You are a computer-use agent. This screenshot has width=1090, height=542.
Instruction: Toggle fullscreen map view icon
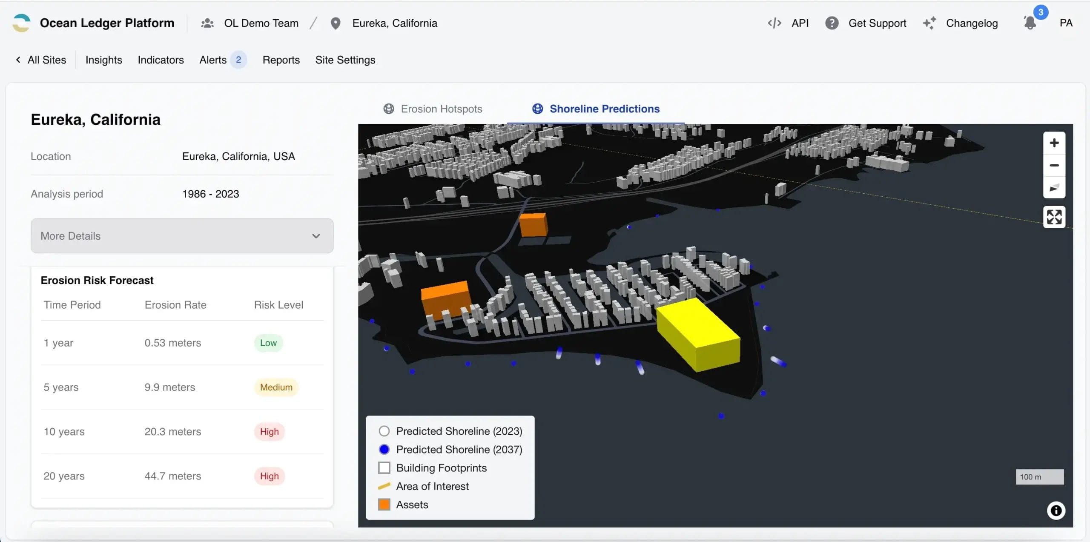[1054, 217]
